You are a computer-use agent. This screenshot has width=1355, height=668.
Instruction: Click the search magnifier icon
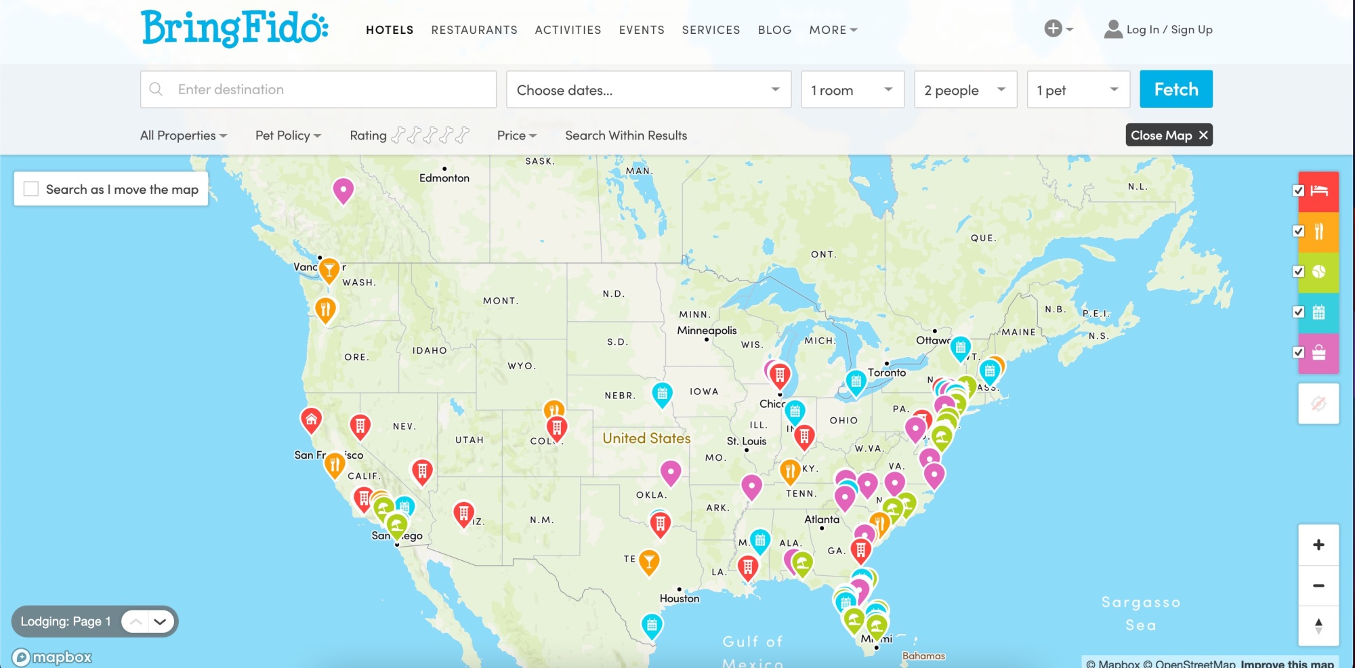pos(156,89)
